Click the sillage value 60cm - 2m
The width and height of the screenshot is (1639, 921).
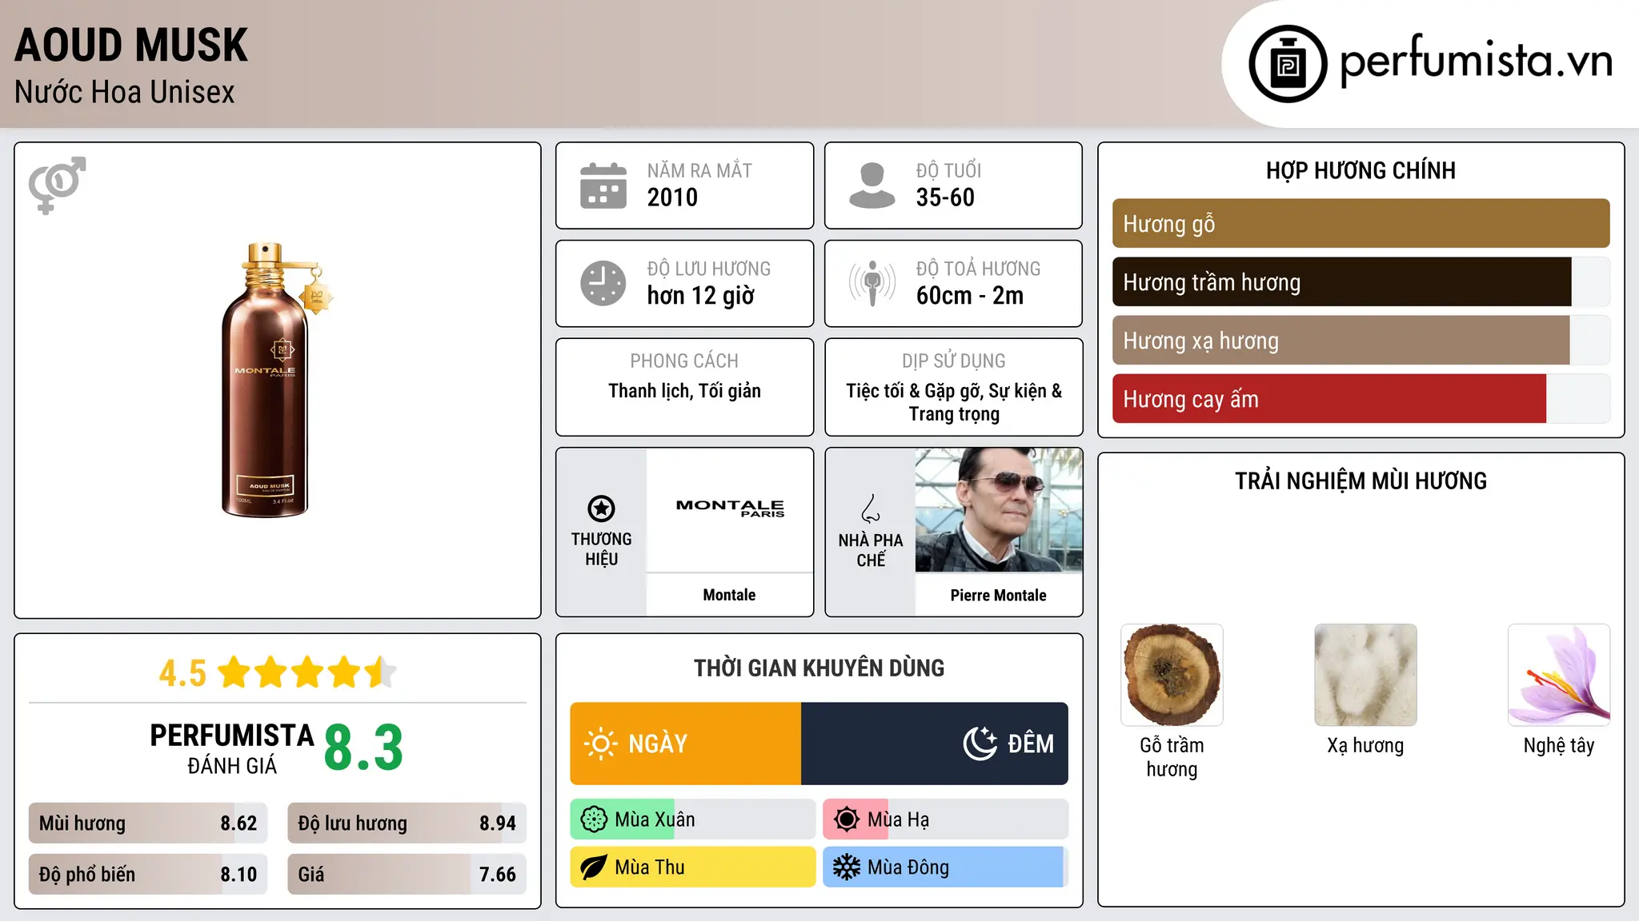970,296
